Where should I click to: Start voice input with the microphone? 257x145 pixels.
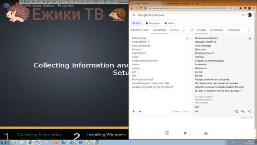point(134,112)
